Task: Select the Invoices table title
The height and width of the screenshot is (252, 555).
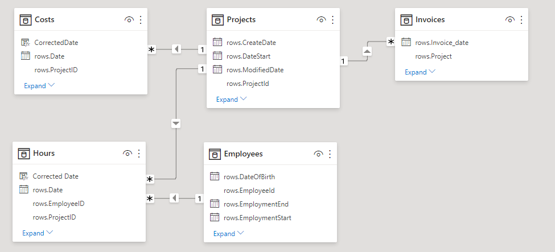Action: (x=430, y=19)
